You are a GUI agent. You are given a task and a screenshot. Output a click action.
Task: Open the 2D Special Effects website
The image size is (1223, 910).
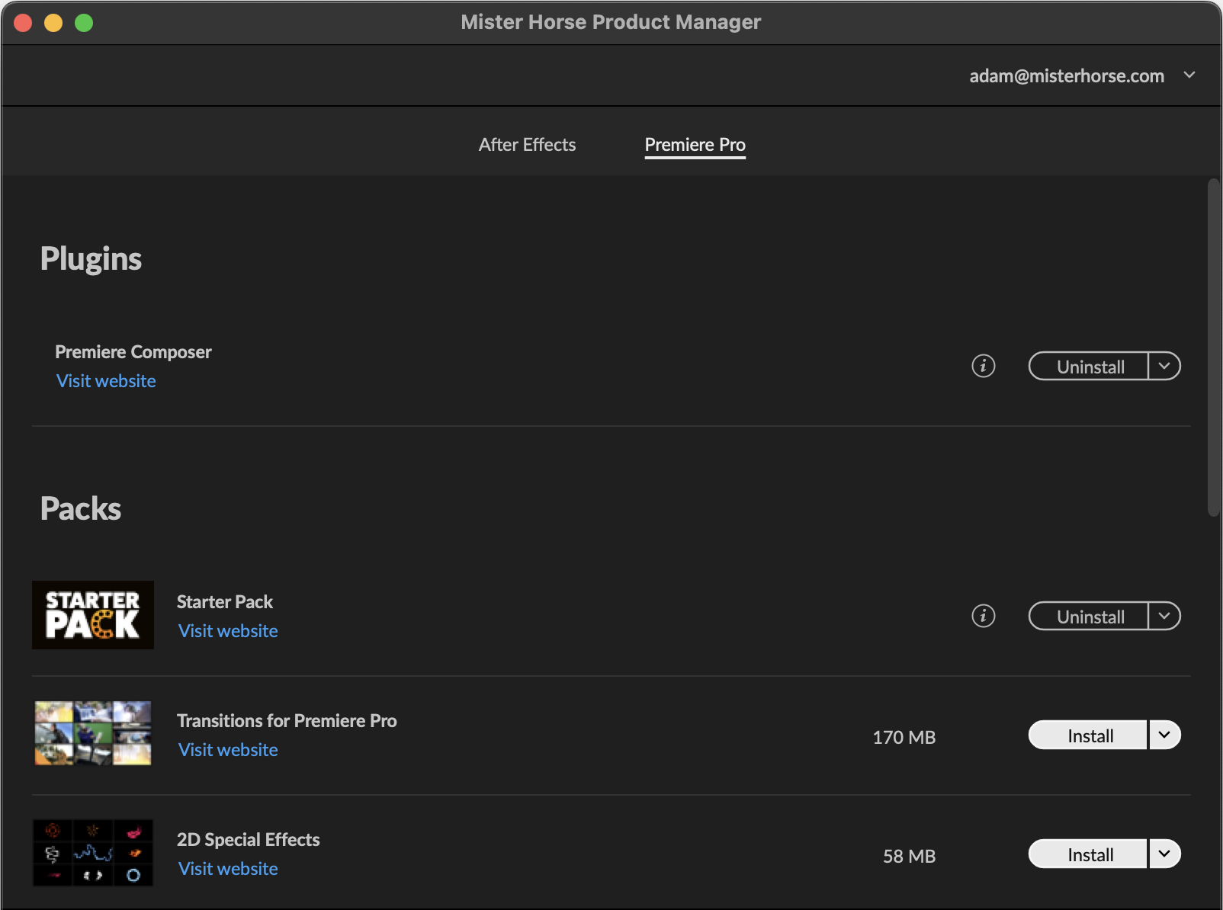(227, 868)
